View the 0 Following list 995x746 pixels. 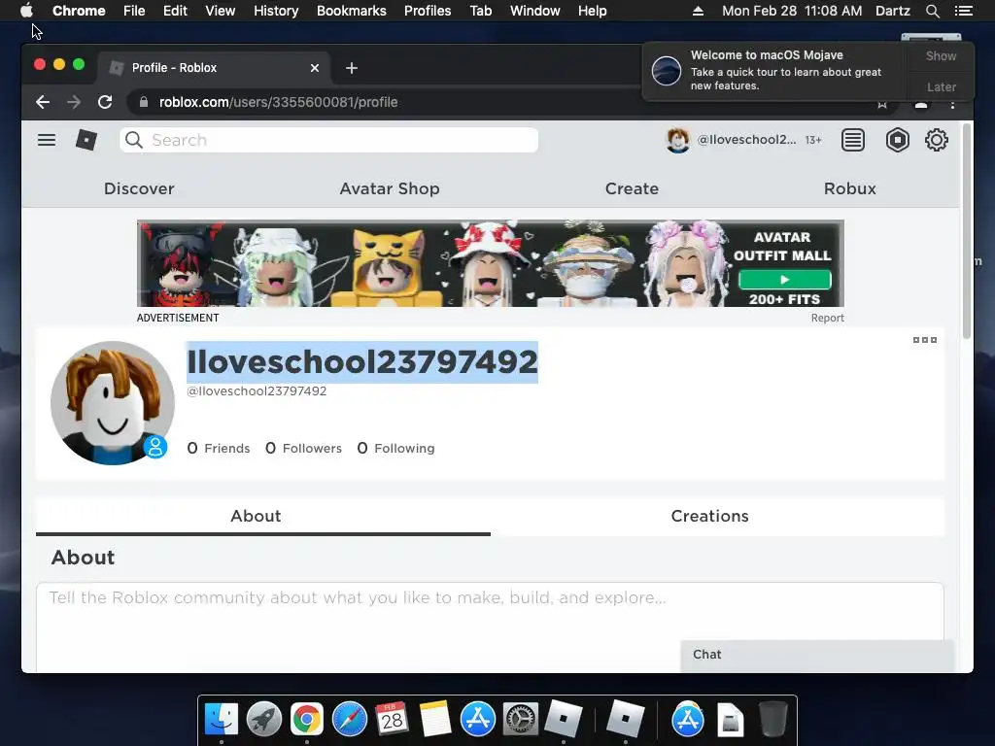(396, 449)
